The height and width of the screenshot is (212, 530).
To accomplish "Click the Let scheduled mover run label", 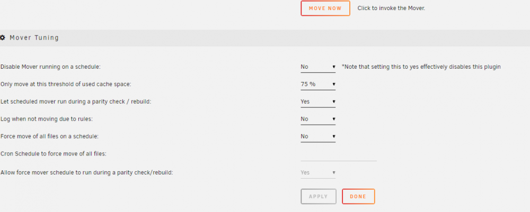I will pos(76,102).
